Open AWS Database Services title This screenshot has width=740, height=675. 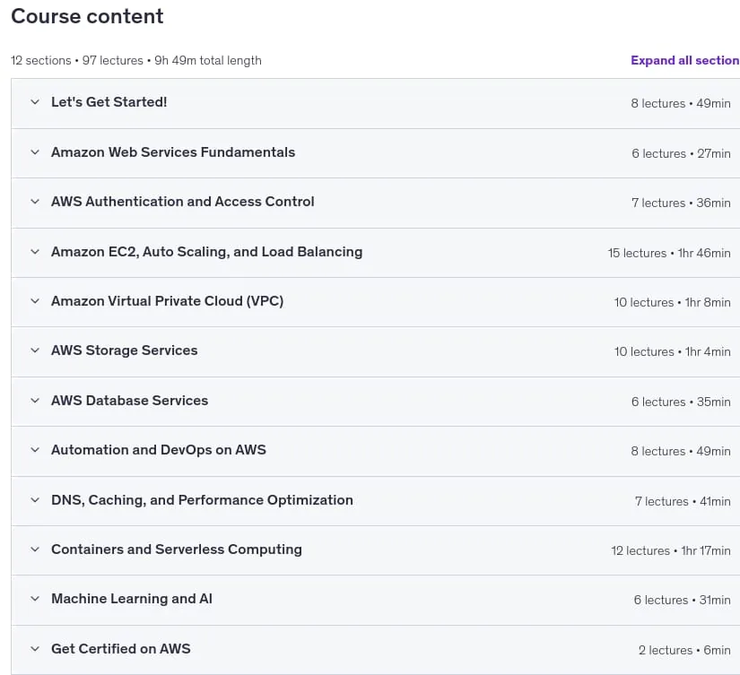[130, 401]
